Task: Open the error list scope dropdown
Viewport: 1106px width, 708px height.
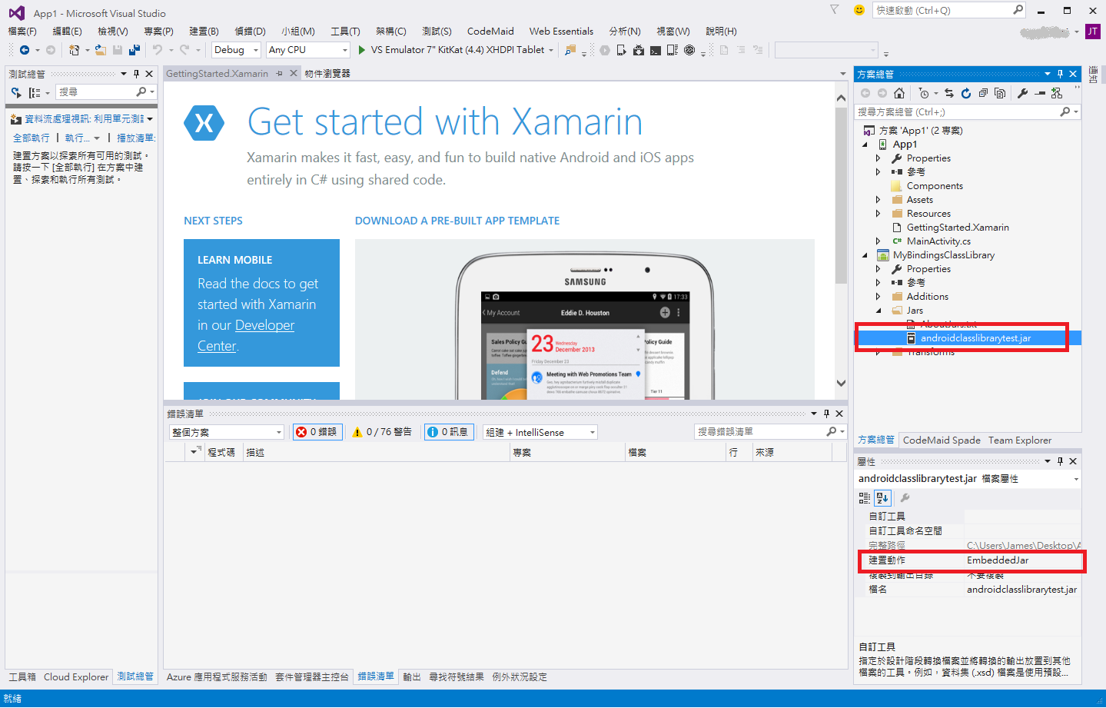Action: (227, 432)
